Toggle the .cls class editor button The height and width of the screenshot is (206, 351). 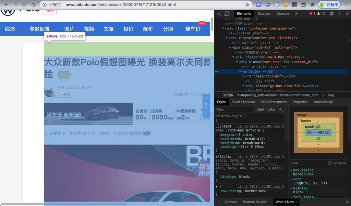[x=271, y=110]
